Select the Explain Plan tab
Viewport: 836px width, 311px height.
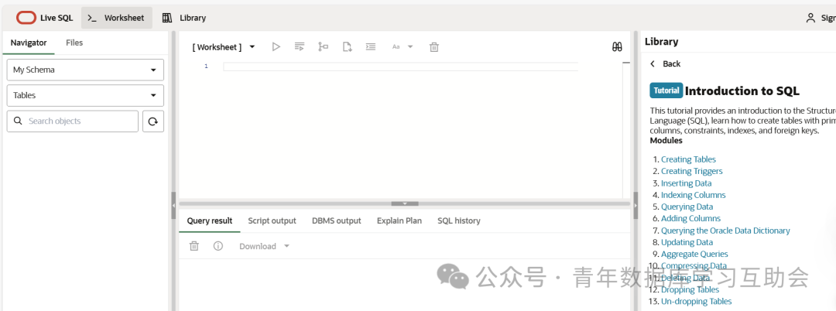(399, 220)
